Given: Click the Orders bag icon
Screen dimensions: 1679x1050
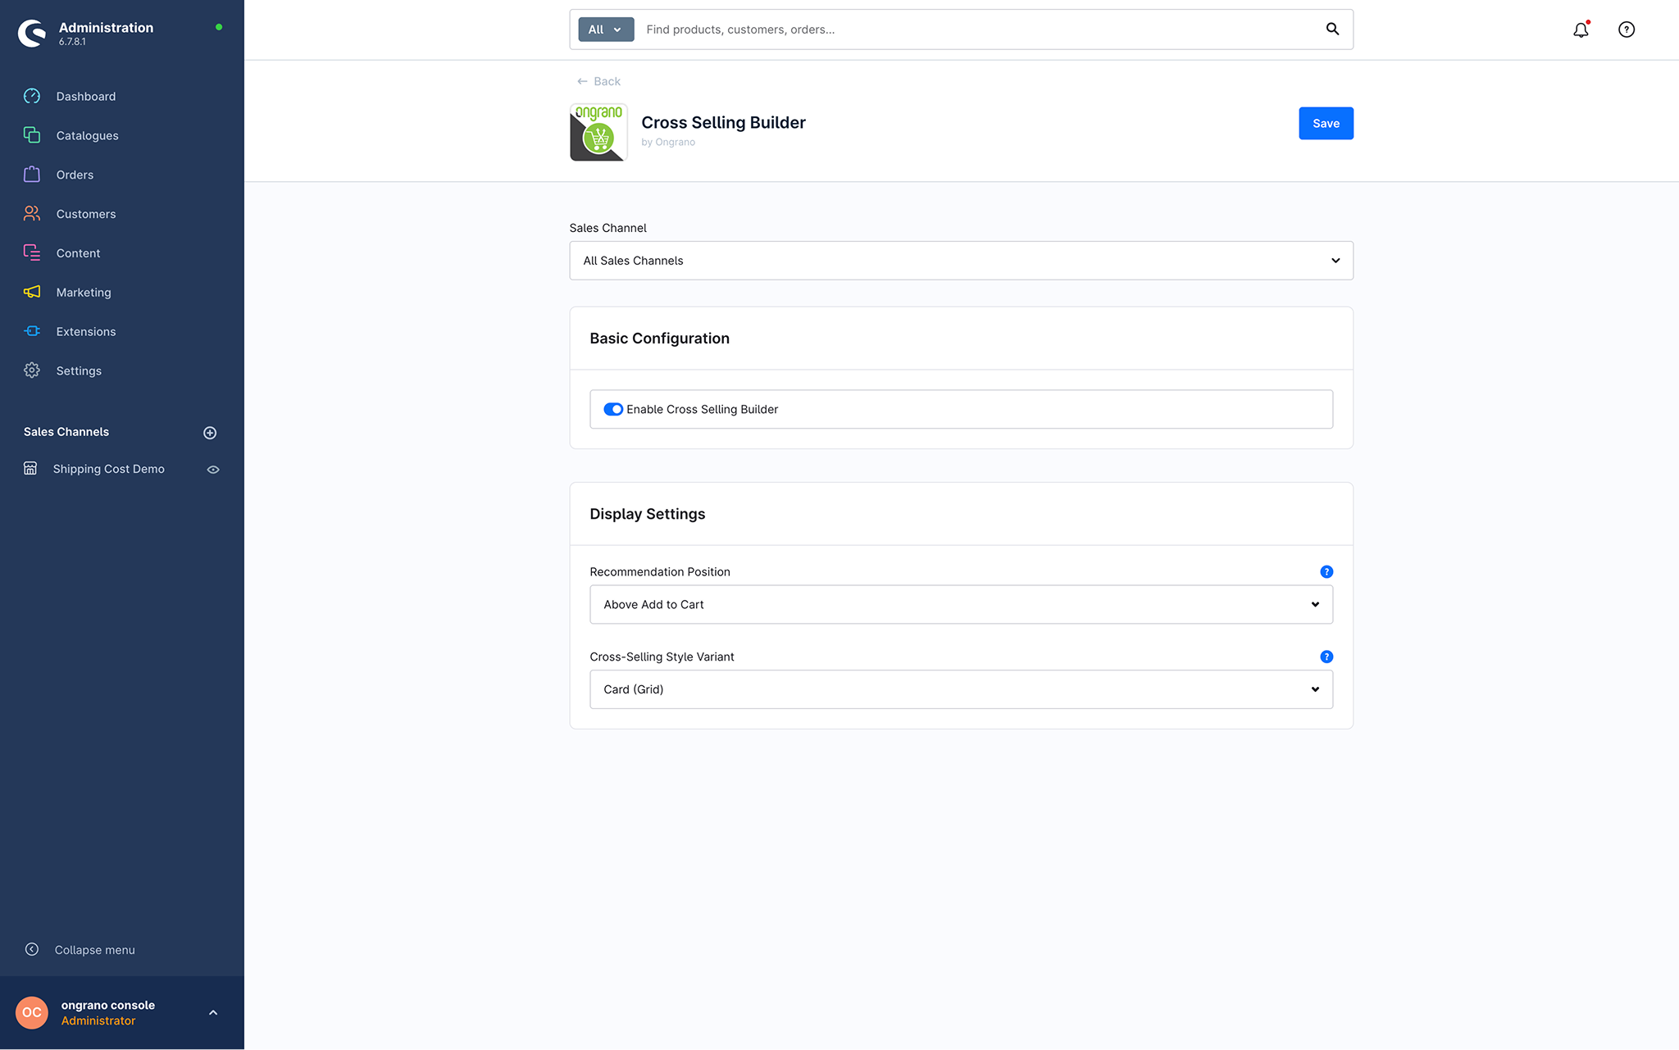Looking at the screenshot, I should click(32, 175).
